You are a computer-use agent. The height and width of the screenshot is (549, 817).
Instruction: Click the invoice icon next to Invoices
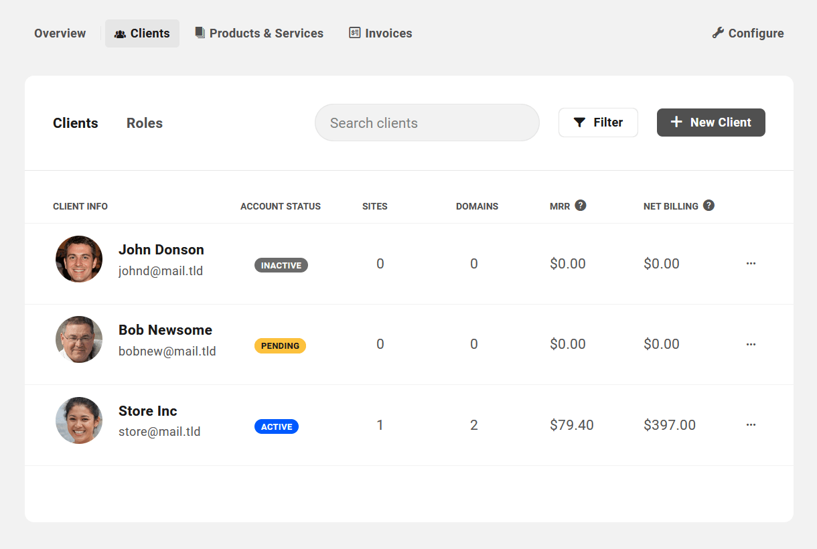point(355,33)
